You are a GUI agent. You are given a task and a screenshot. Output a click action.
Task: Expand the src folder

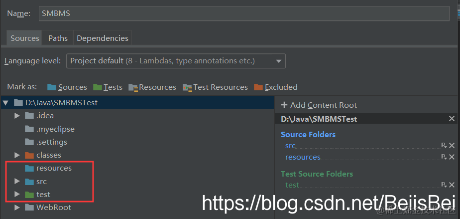[17, 182]
